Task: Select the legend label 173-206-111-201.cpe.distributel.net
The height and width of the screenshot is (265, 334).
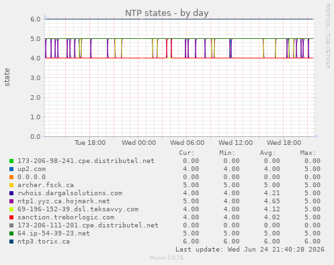Action: tap(88, 225)
